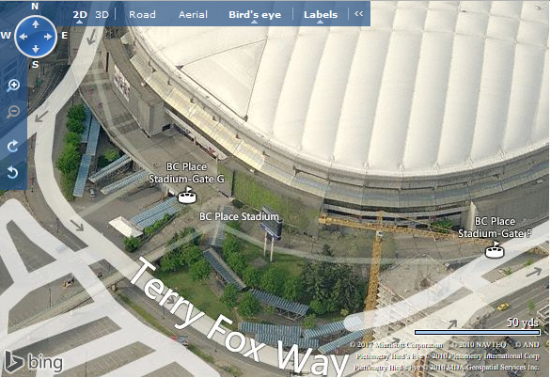Zoom out with the magnifier minus icon
The width and height of the screenshot is (551, 378).
(x=13, y=112)
